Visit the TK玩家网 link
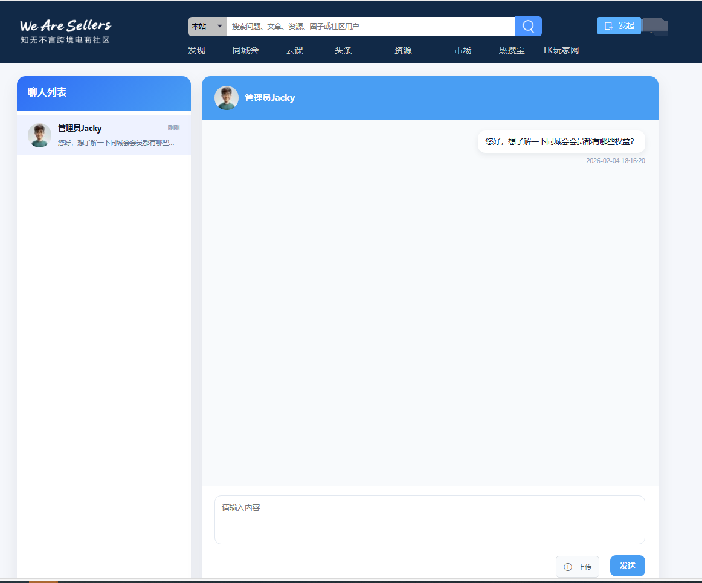Image resolution: width=702 pixels, height=583 pixels. (561, 50)
